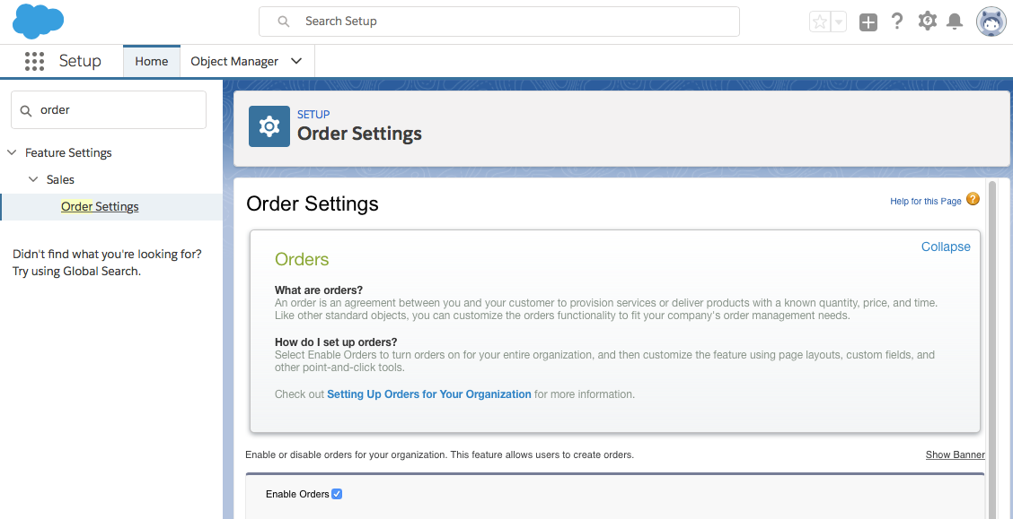
Task: Switch to the Home tab
Action: point(151,61)
